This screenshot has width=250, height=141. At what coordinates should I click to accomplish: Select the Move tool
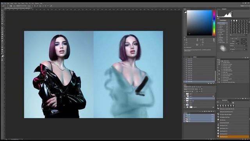2,11
